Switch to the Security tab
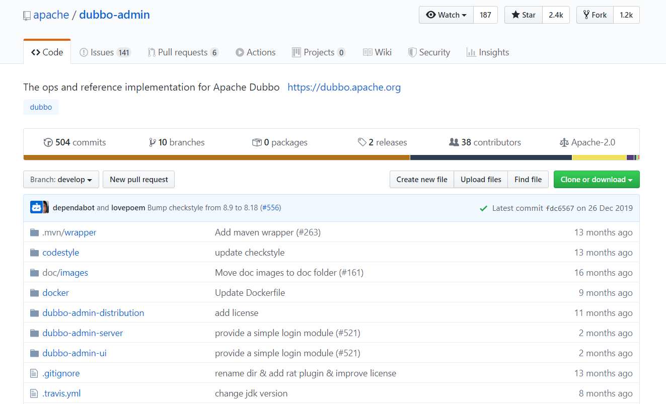This screenshot has width=666, height=404. [429, 52]
